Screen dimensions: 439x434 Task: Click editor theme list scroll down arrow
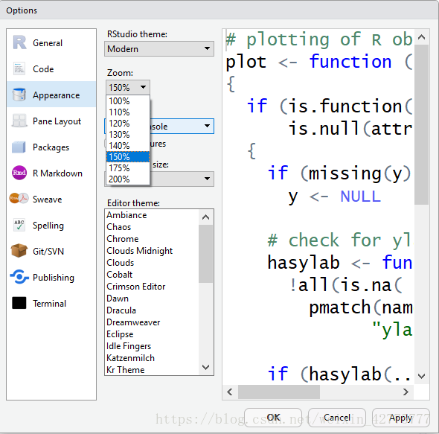coord(206,367)
